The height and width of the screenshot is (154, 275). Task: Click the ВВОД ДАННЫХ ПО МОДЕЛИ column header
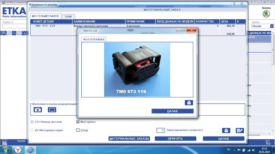click(x=175, y=21)
